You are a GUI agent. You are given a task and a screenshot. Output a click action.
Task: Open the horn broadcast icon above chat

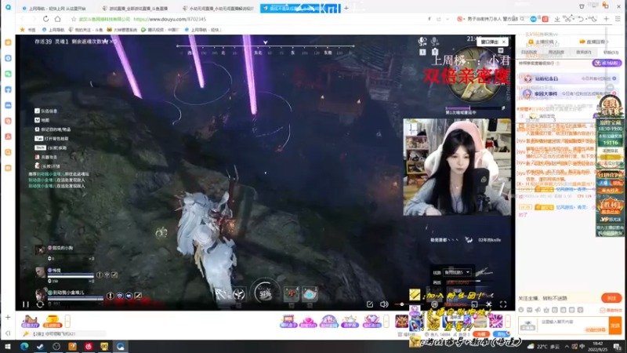pos(538,310)
